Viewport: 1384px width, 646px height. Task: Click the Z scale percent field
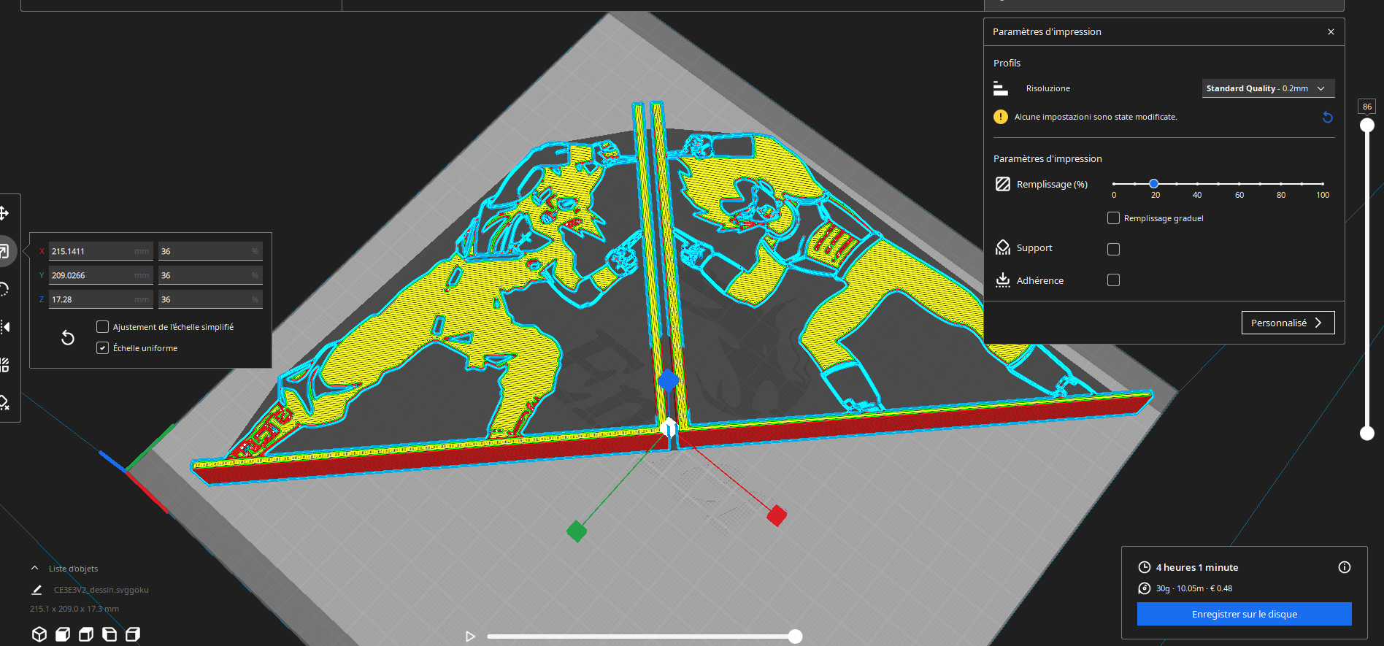click(210, 299)
